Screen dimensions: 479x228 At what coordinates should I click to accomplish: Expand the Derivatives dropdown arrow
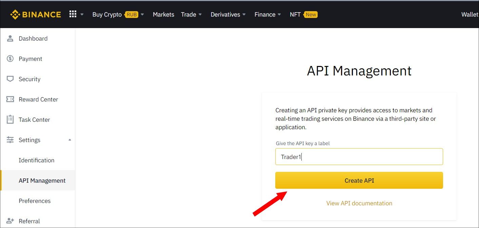(244, 15)
